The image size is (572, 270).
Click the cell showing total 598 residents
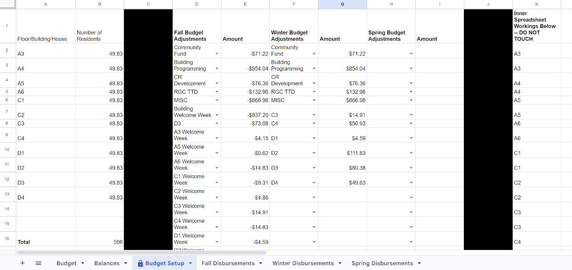point(99,242)
